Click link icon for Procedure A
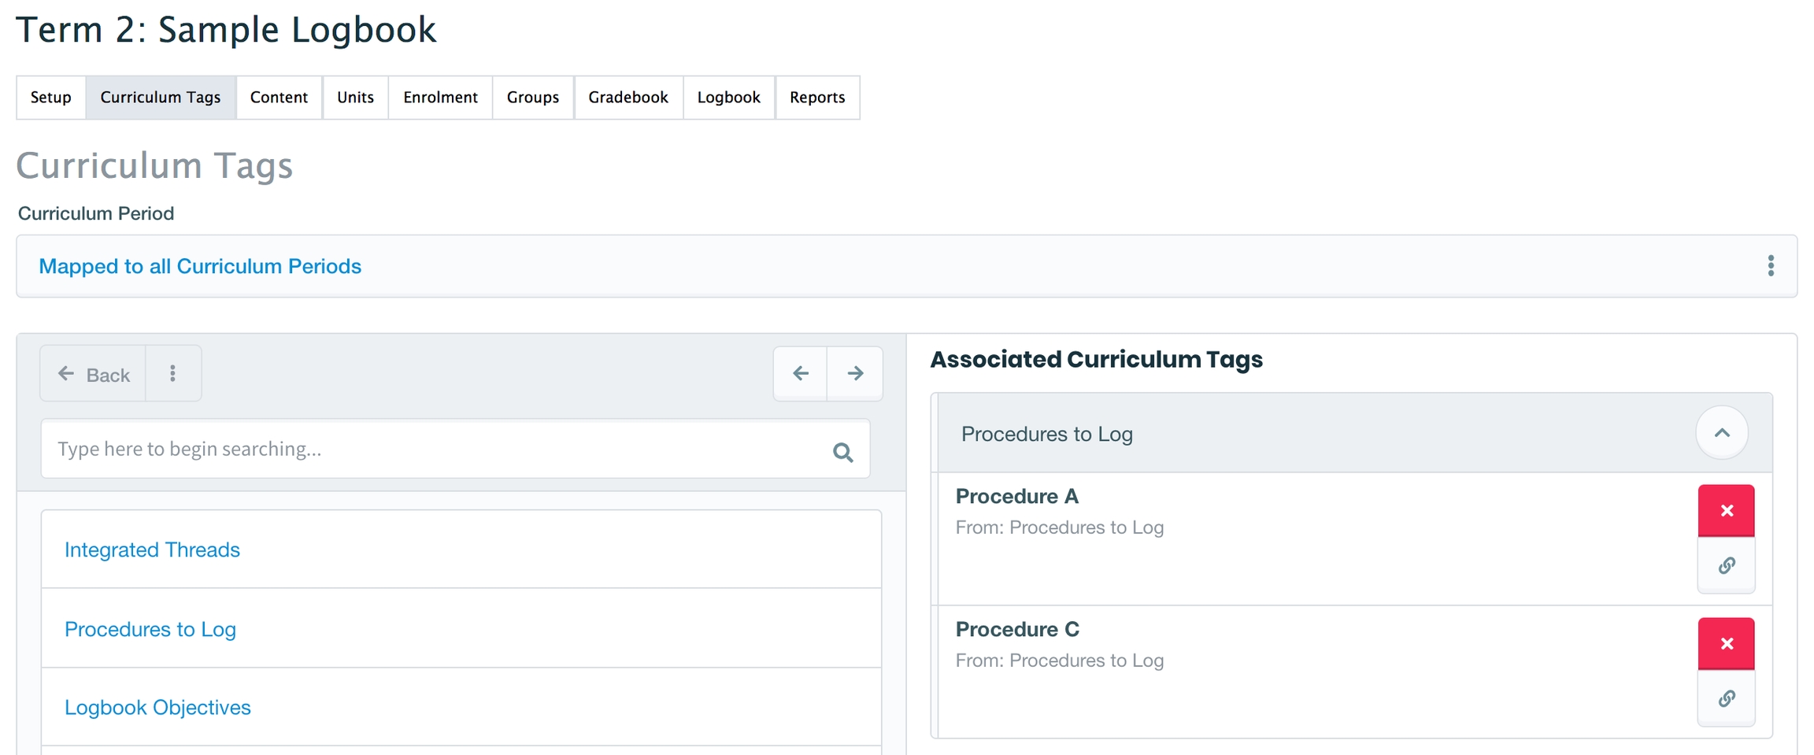Viewport: 1814px width, 755px height. (1726, 565)
